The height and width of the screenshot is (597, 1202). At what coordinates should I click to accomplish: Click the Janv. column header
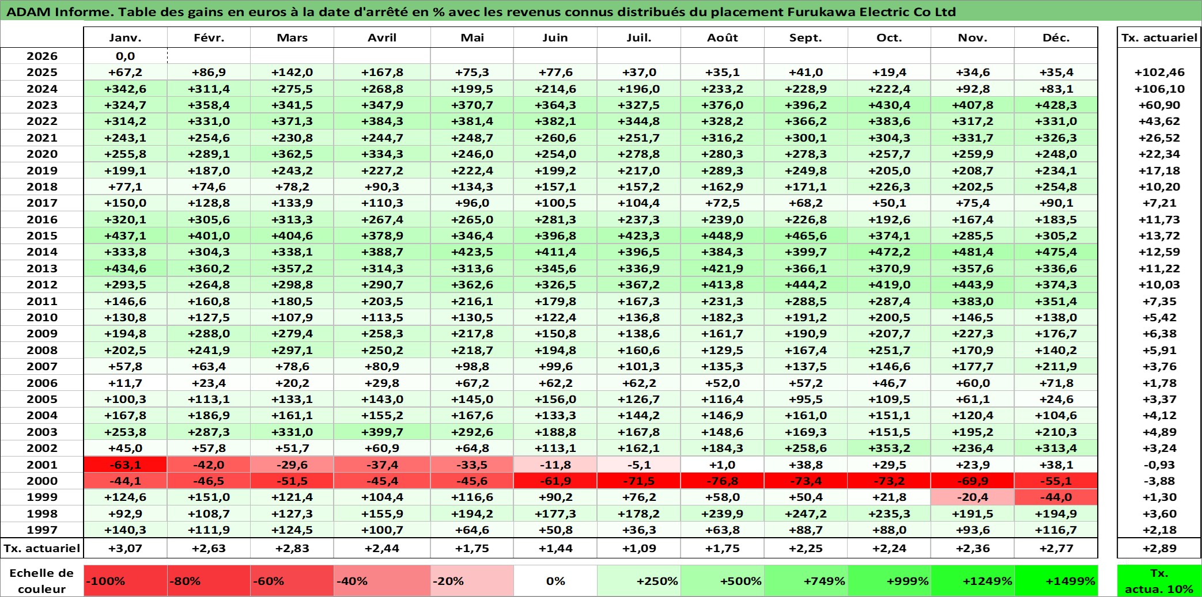point(125,37)
